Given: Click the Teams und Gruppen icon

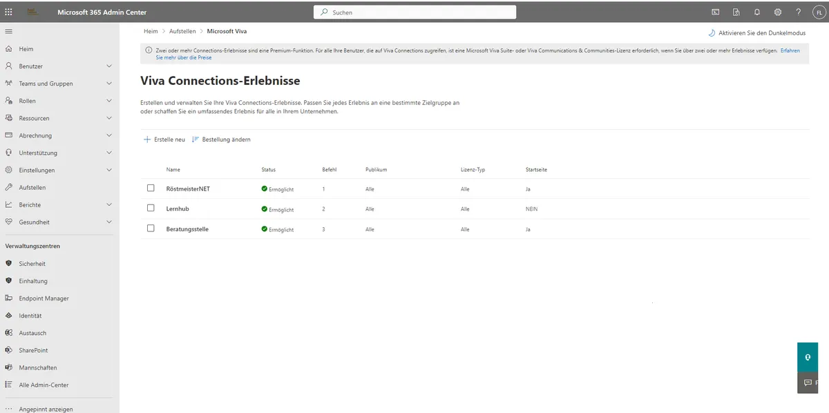Looking at the screenshot, I should (x=9, y=84).
